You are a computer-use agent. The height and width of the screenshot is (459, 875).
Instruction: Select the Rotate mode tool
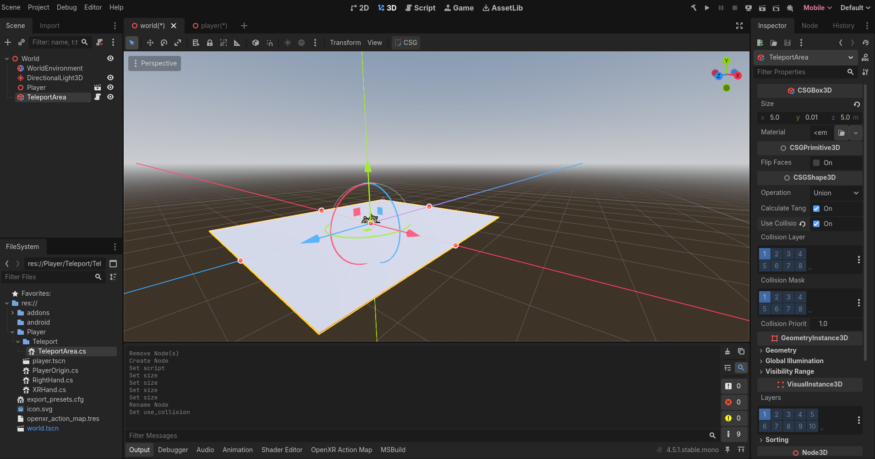[x=164, y=43]
